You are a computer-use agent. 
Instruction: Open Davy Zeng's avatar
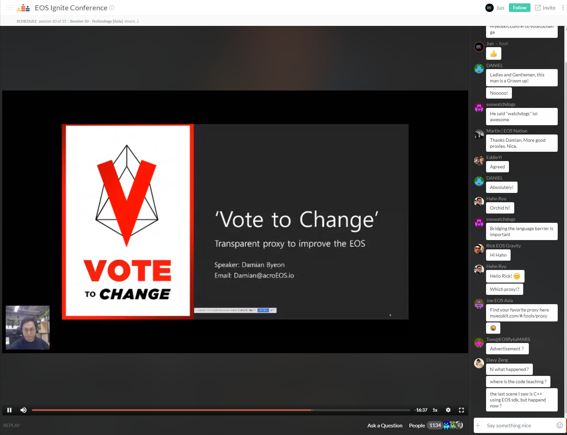pyautogui.click(x=479, y=363)
